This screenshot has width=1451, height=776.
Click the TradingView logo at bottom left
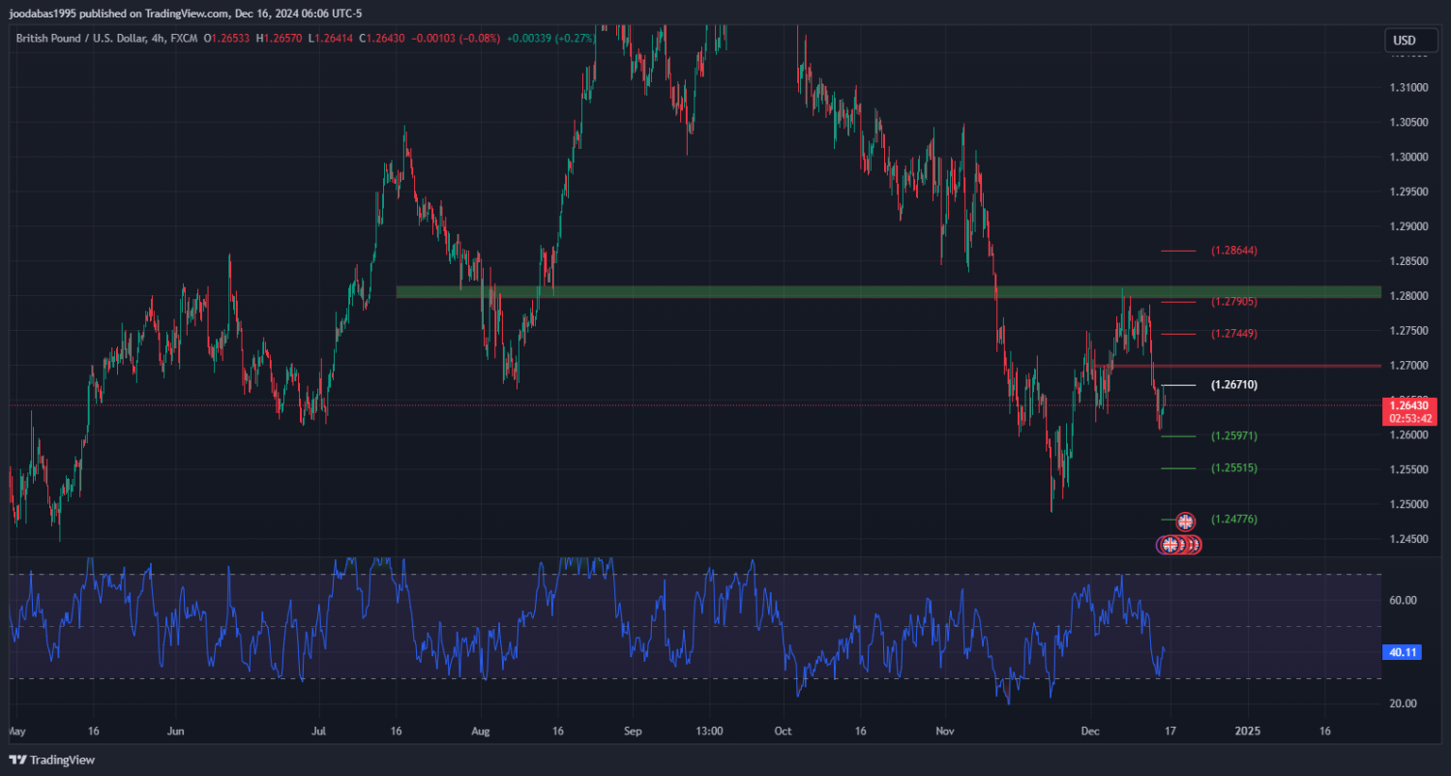pos(52,760)
